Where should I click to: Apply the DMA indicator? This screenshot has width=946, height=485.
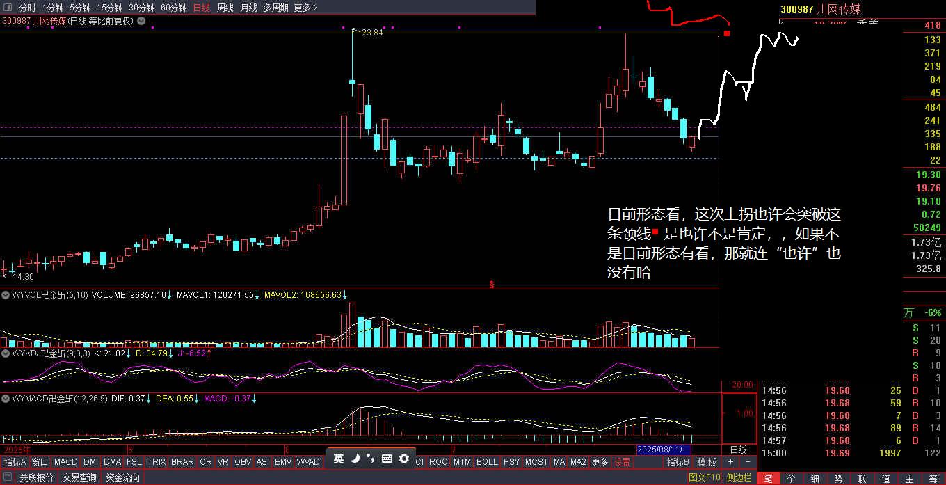click(x=113, y=462)
